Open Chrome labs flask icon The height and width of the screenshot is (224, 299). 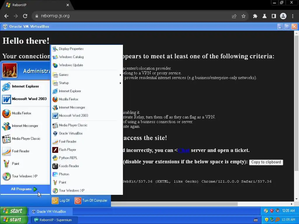(265, 16)
